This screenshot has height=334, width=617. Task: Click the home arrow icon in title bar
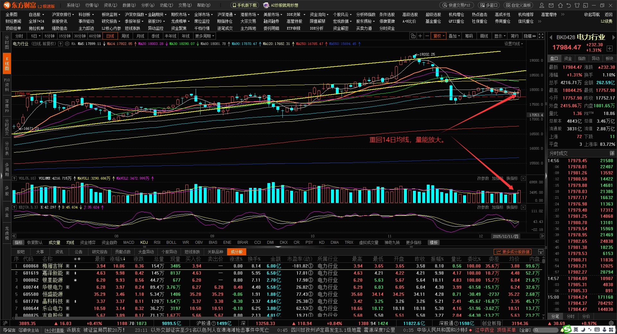[560, 5]
